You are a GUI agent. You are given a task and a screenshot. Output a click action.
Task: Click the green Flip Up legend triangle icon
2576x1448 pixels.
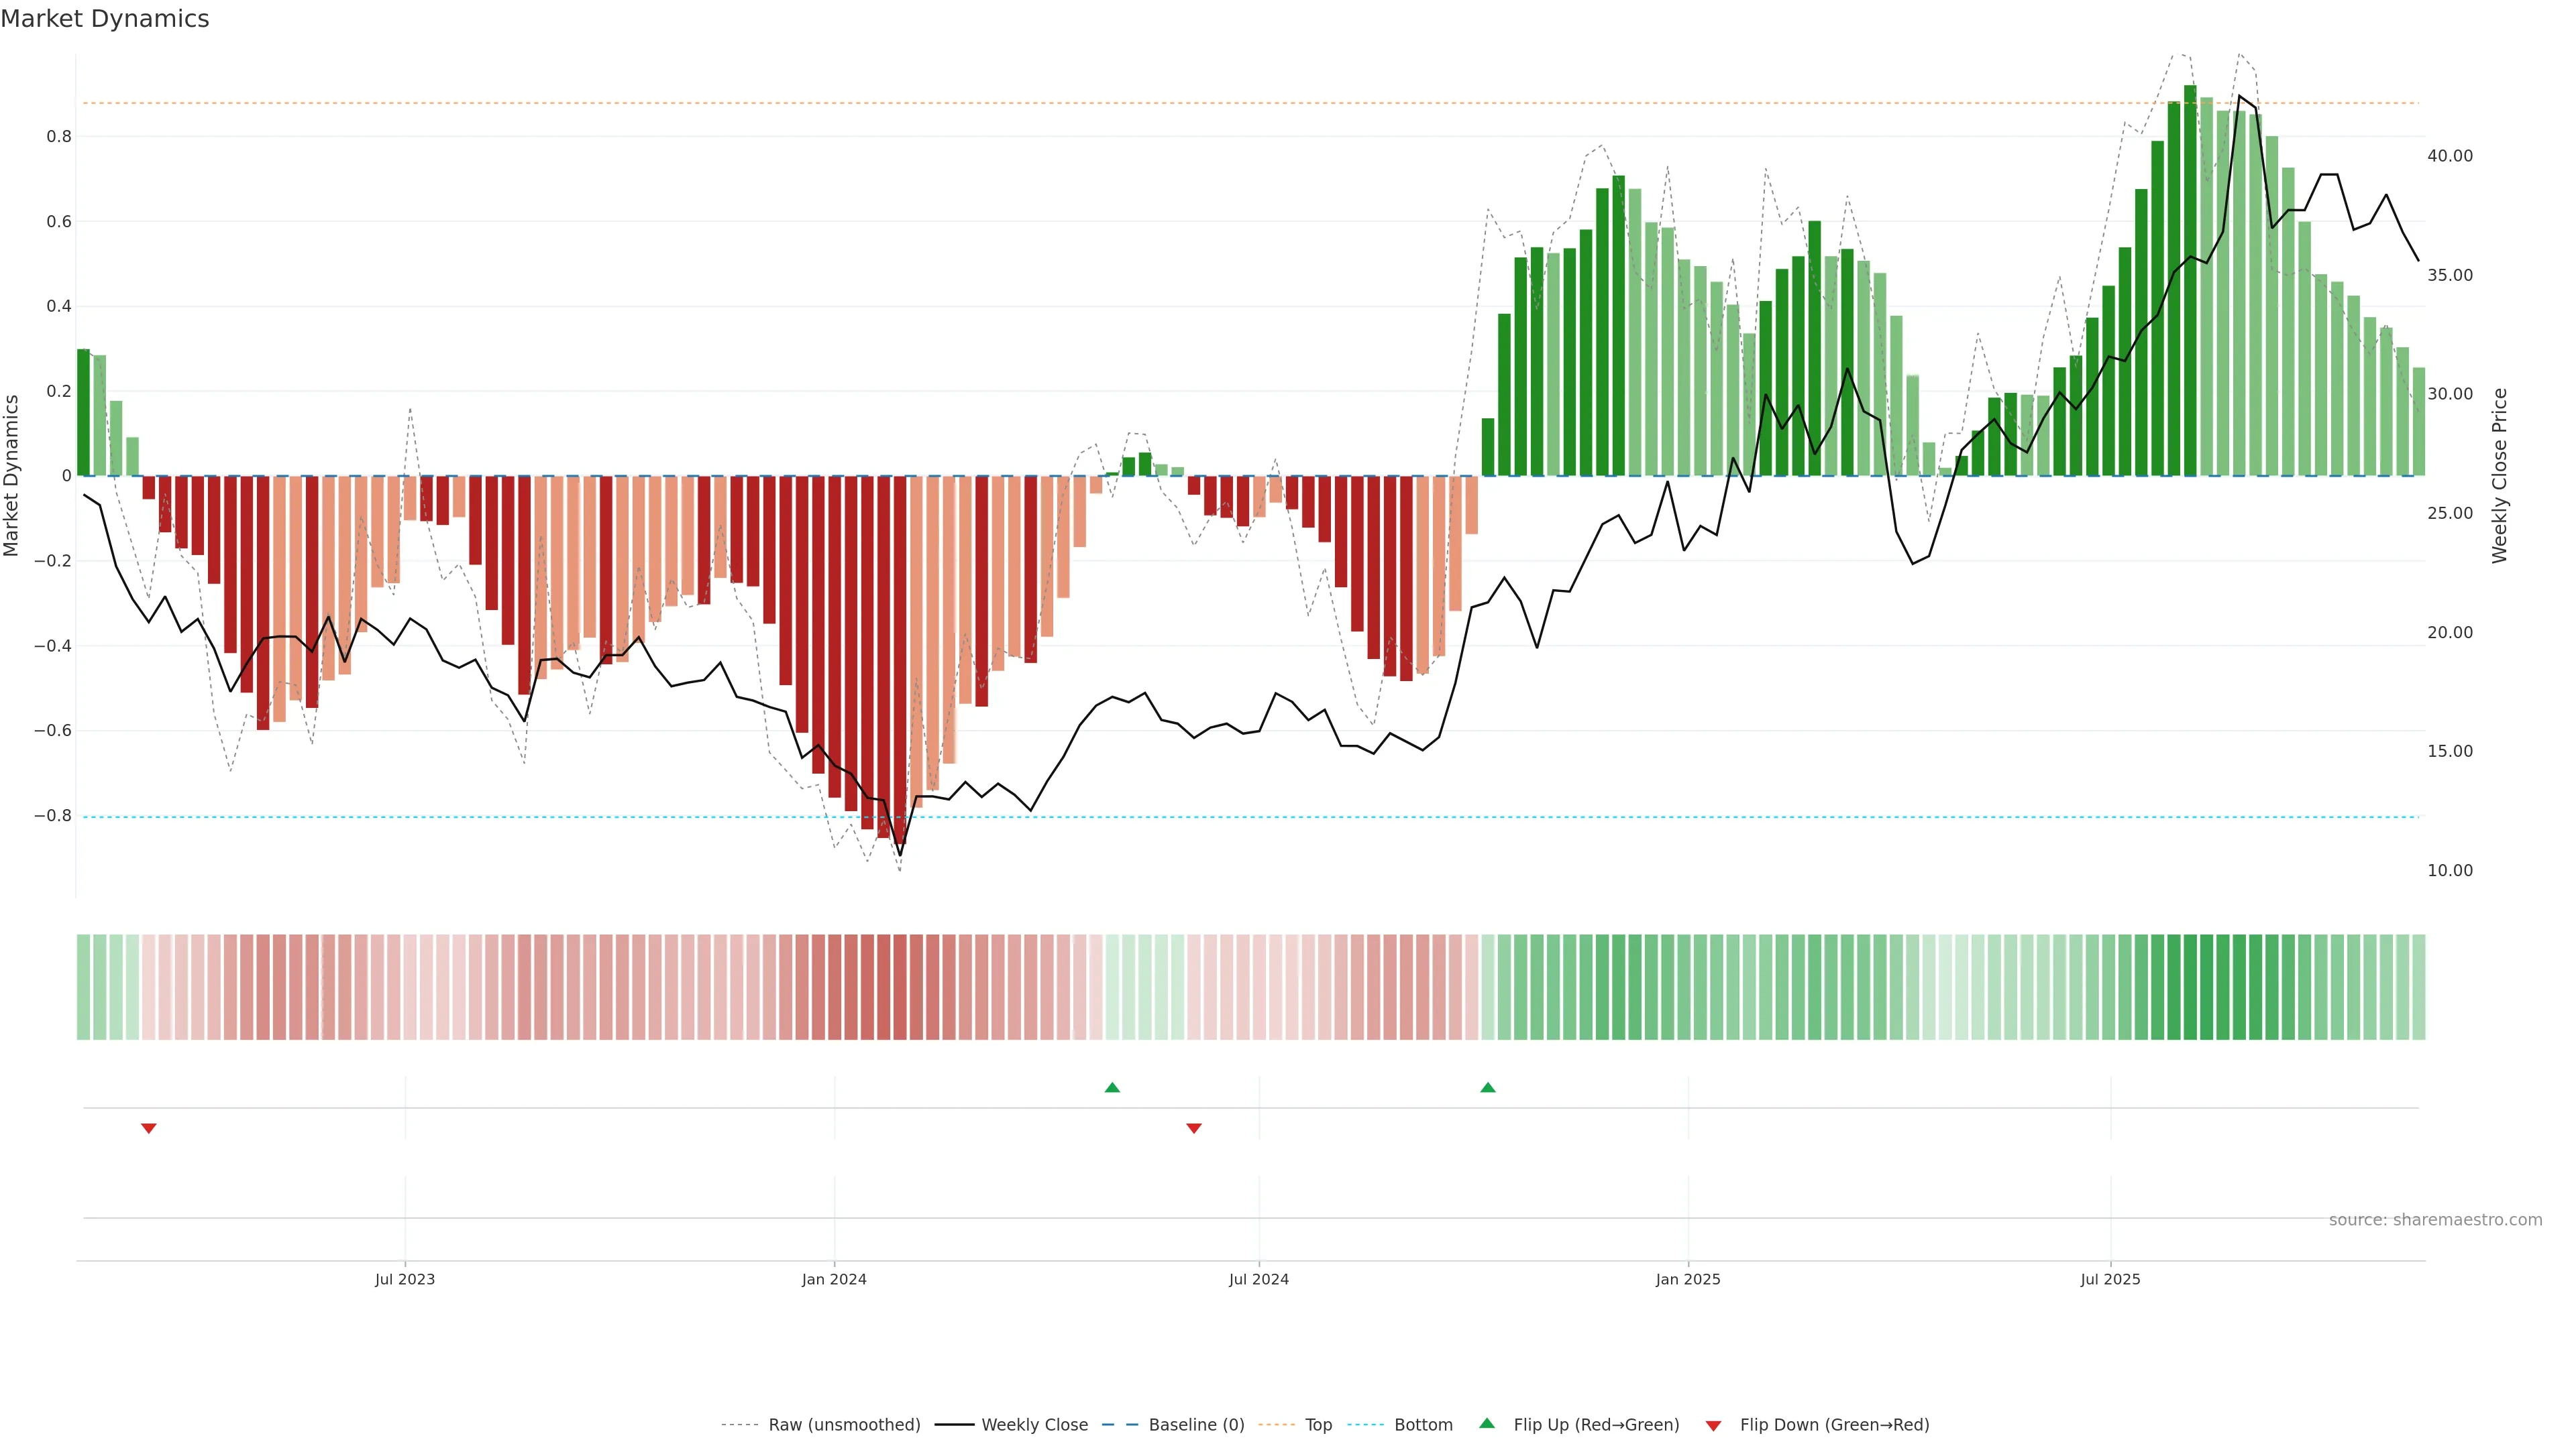pos(1487,1424)
